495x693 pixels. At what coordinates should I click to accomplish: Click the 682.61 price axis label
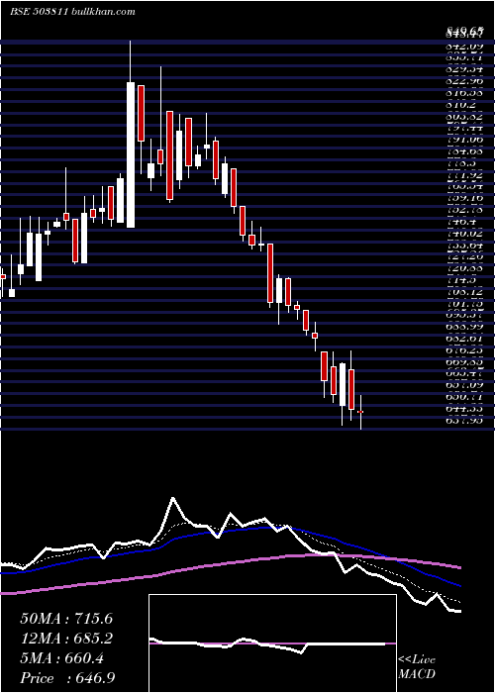point(464,339)
